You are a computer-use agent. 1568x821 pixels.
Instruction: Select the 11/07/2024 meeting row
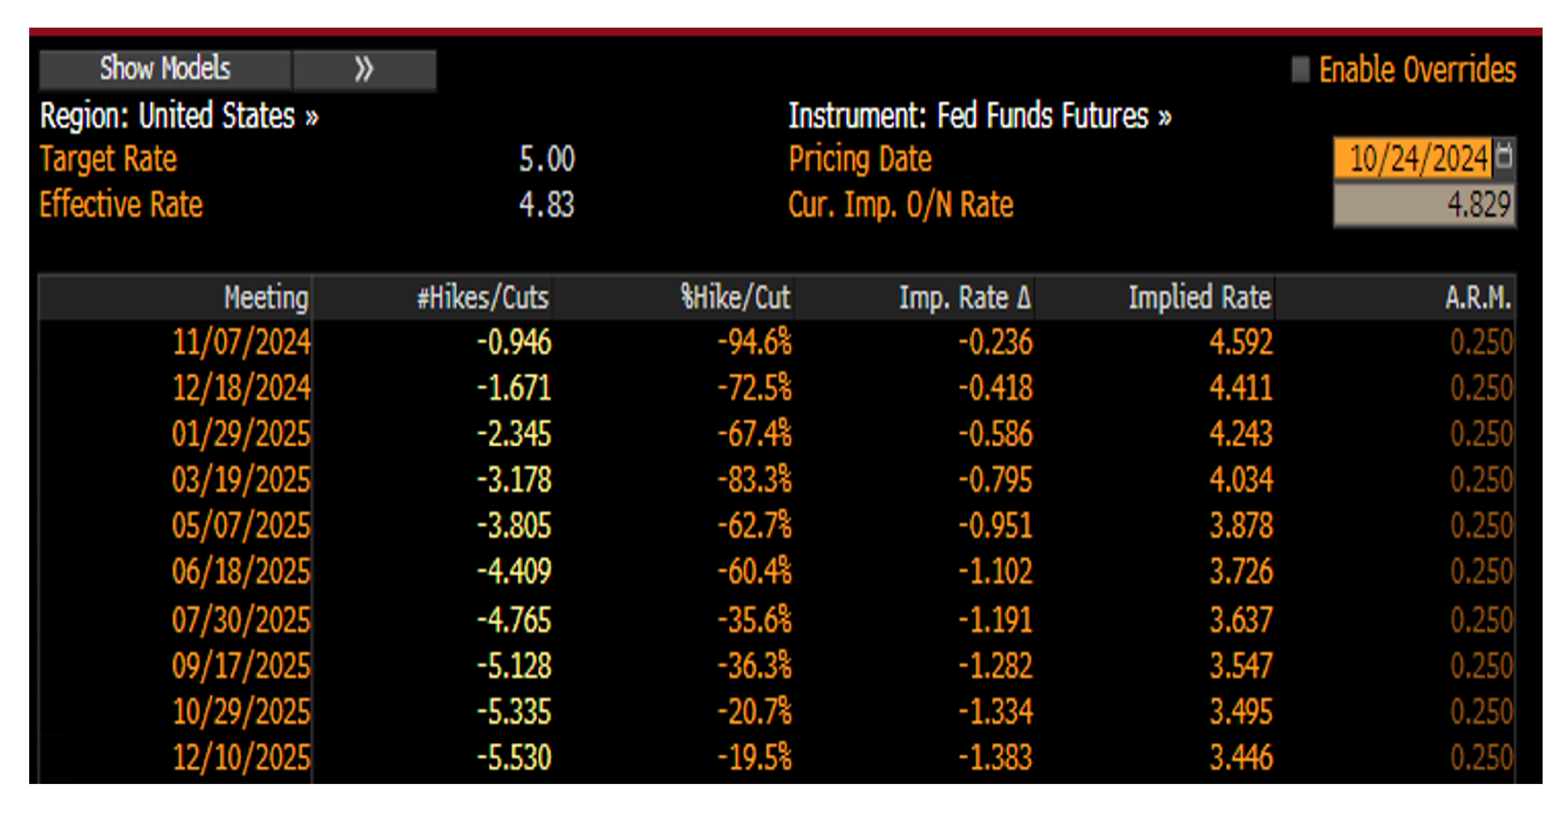tap(241, 342)
